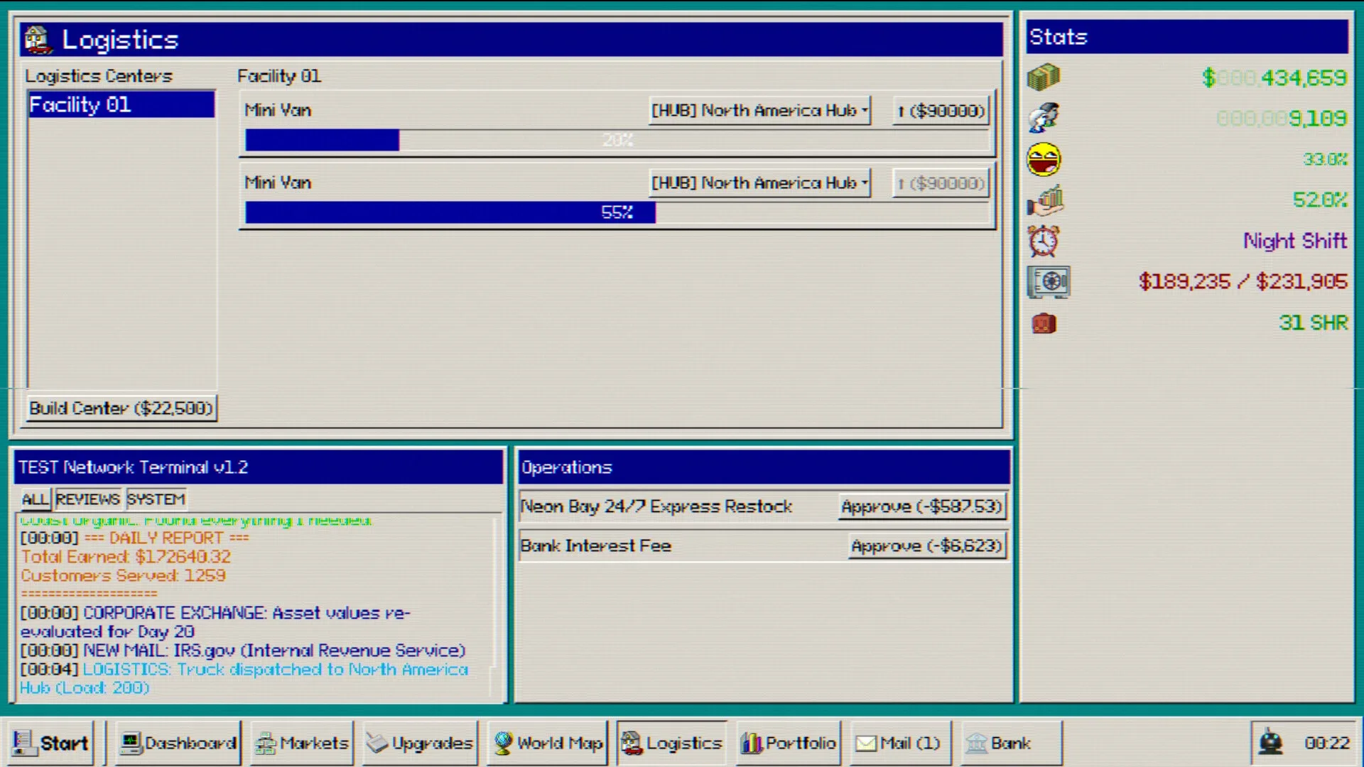
Task: Select Facility 01 in Logistics Centers list
Action: point(121,104)
